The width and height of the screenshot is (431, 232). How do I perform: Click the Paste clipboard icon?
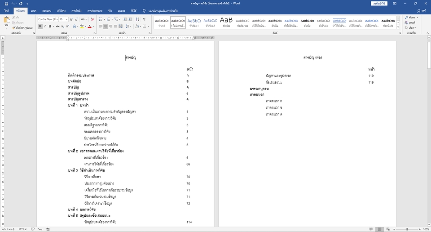point(7,20)
